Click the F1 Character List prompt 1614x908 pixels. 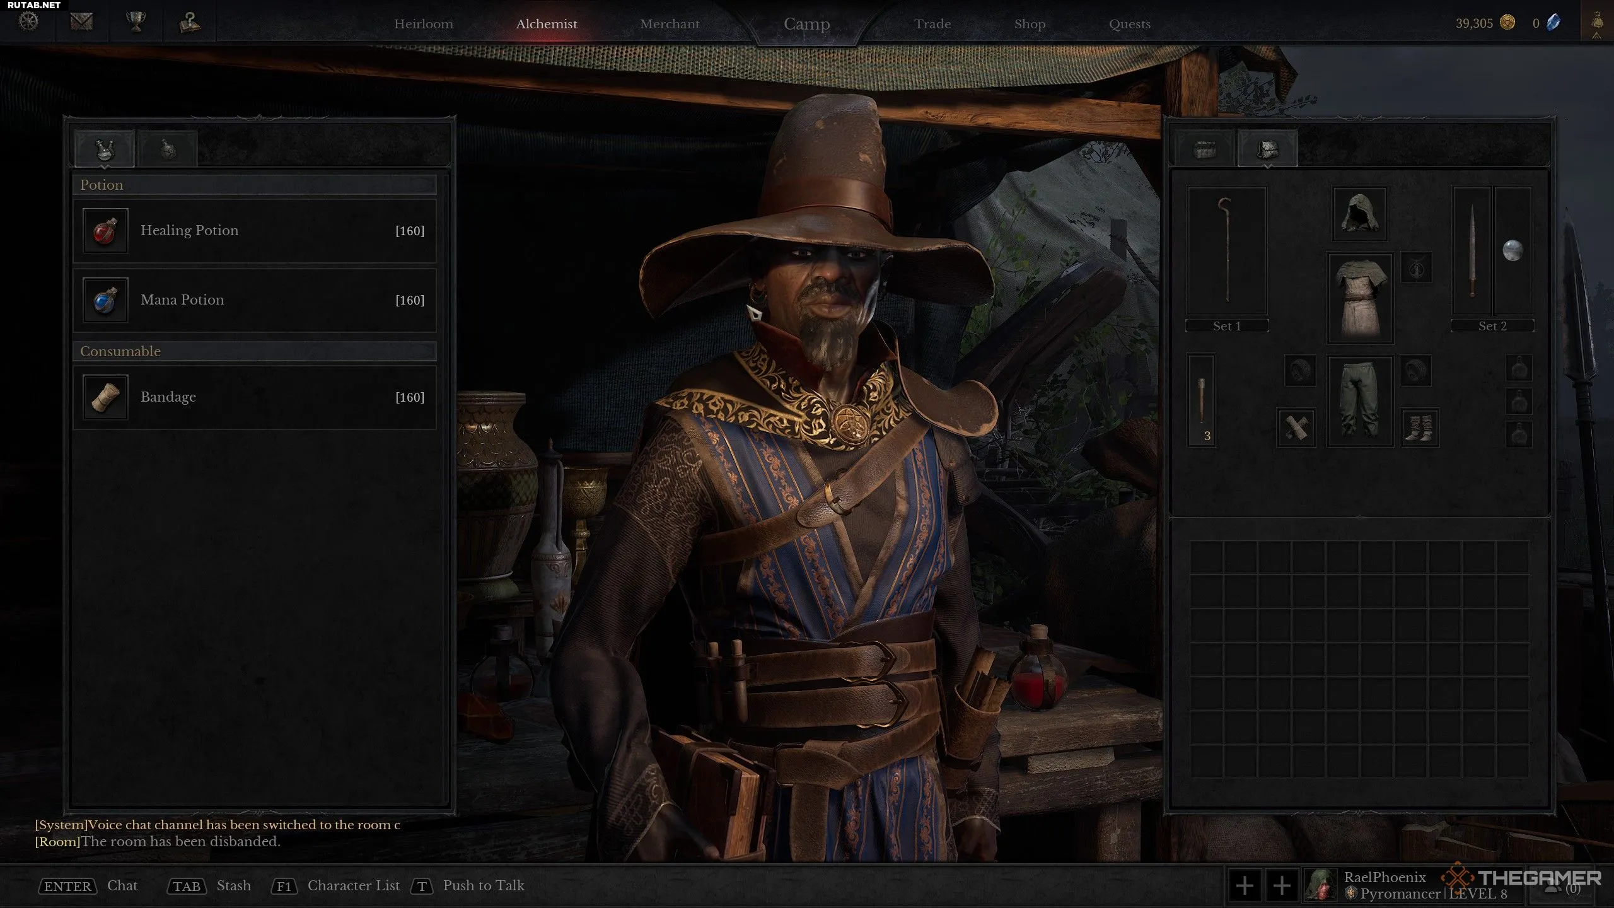point(335,886)
